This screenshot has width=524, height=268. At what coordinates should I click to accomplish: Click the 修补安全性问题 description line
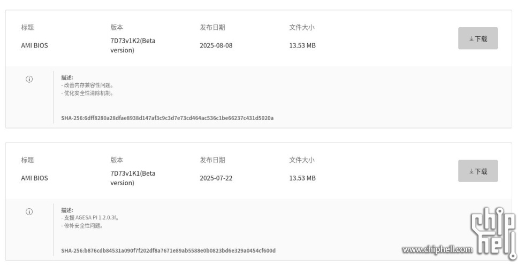(82, 225)
